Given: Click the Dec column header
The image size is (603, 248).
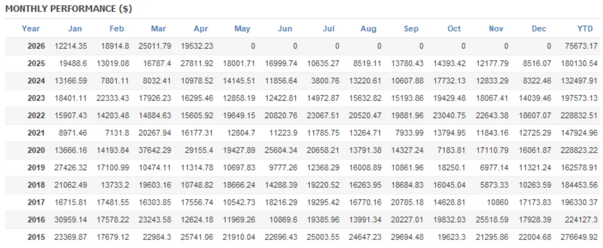Looking at the screenshot, I should pyautogui.click(x=539, y=28).
